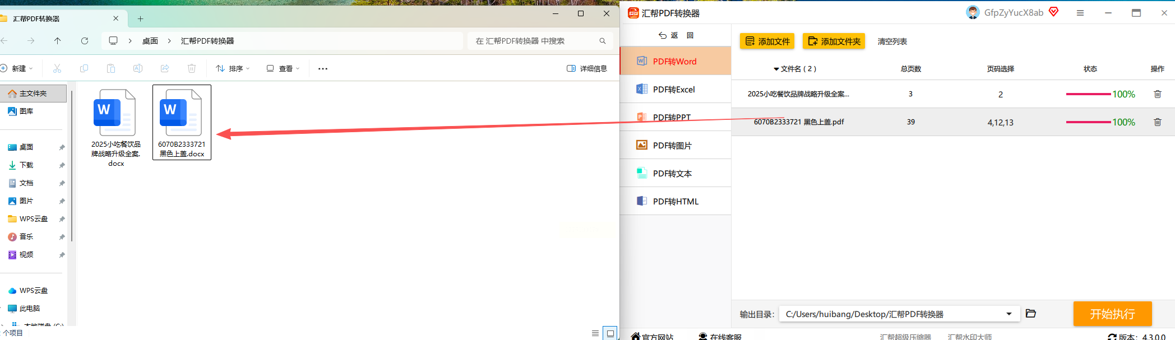Select the PDF转文本 tab
1175x340 pixels.
pos(675,173)
